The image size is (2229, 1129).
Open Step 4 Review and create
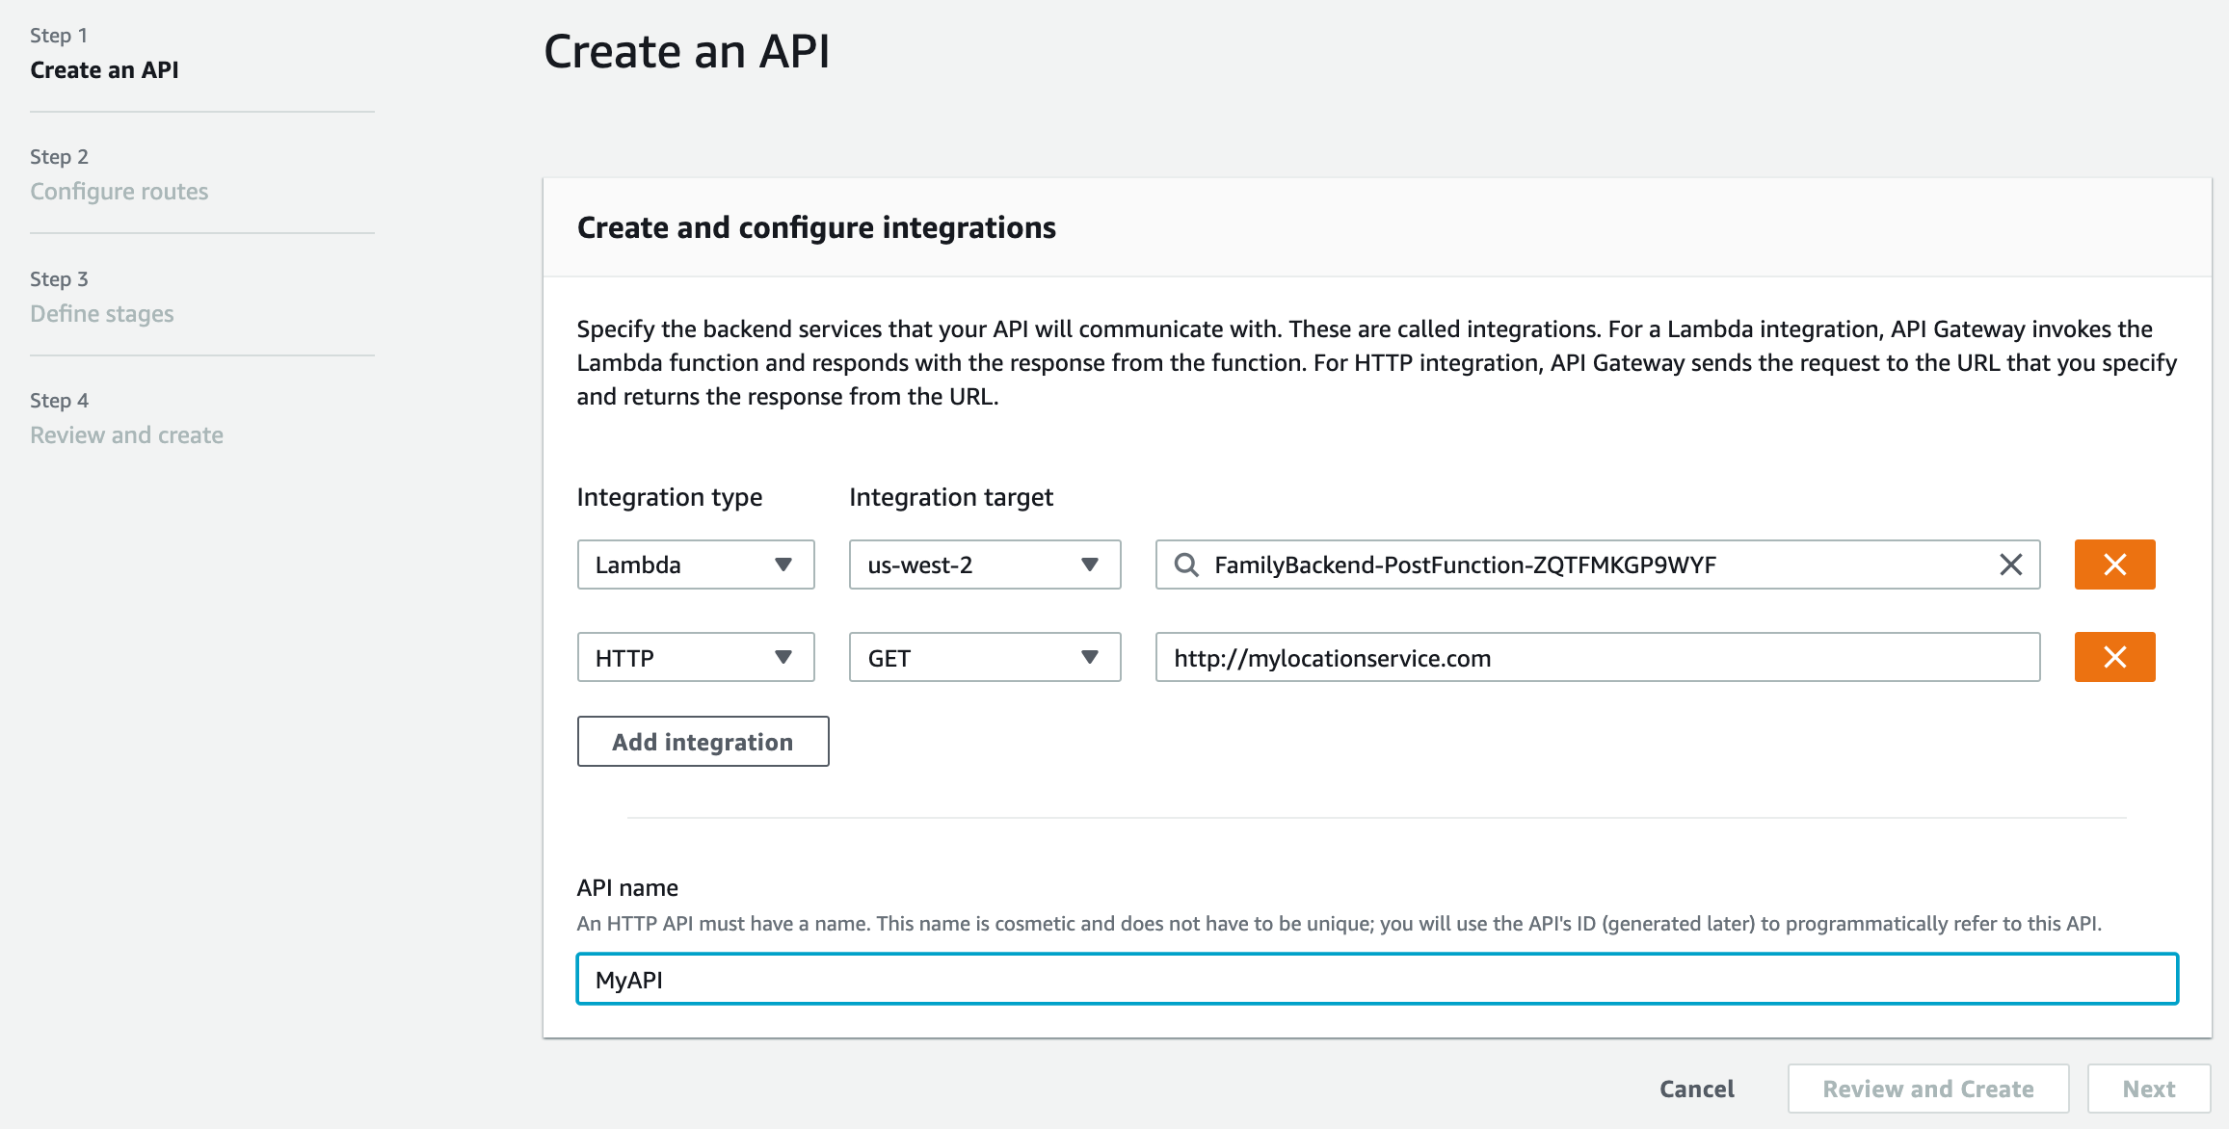[126, 434]
